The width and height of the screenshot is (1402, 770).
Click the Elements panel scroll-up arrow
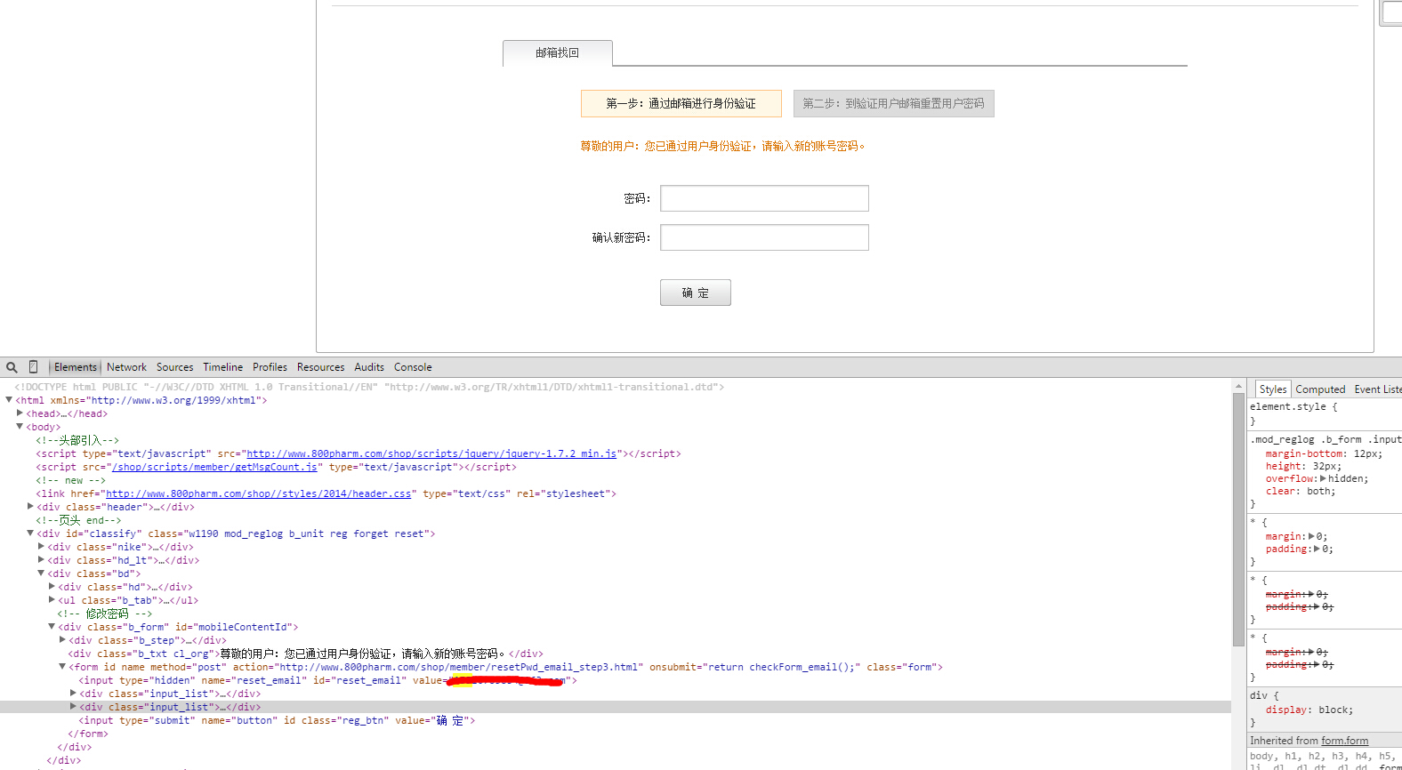coord(1238,386)
